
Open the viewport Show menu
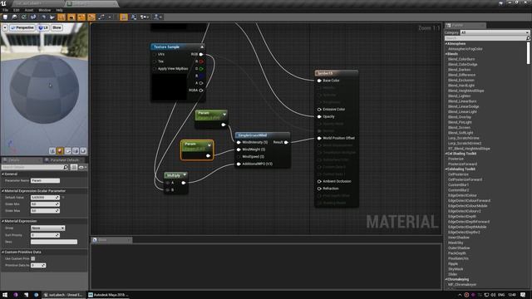tap(57, 27)
